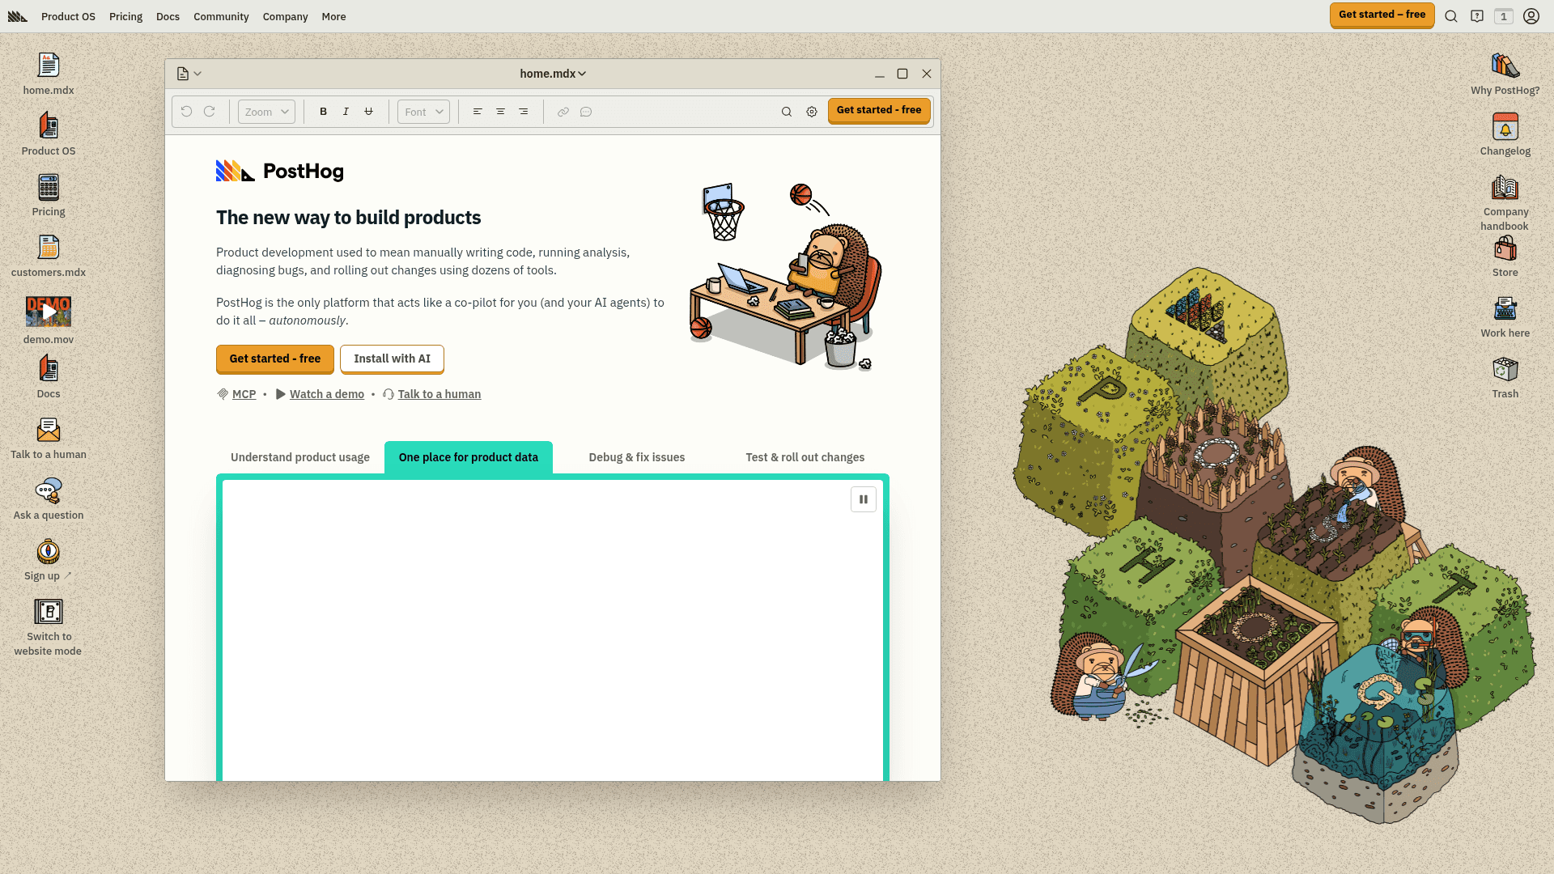Open the Community menu item
This screenshot has width=1554, height=874.
tap(220, 16)
